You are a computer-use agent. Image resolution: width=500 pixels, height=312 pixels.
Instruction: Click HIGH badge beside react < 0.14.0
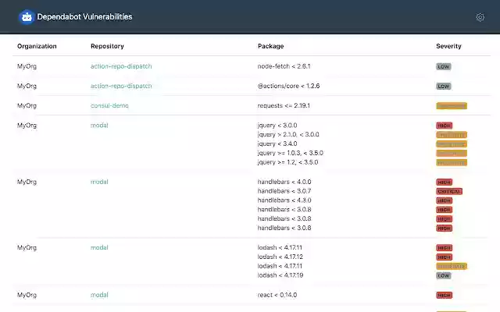[x=445, y=295]
